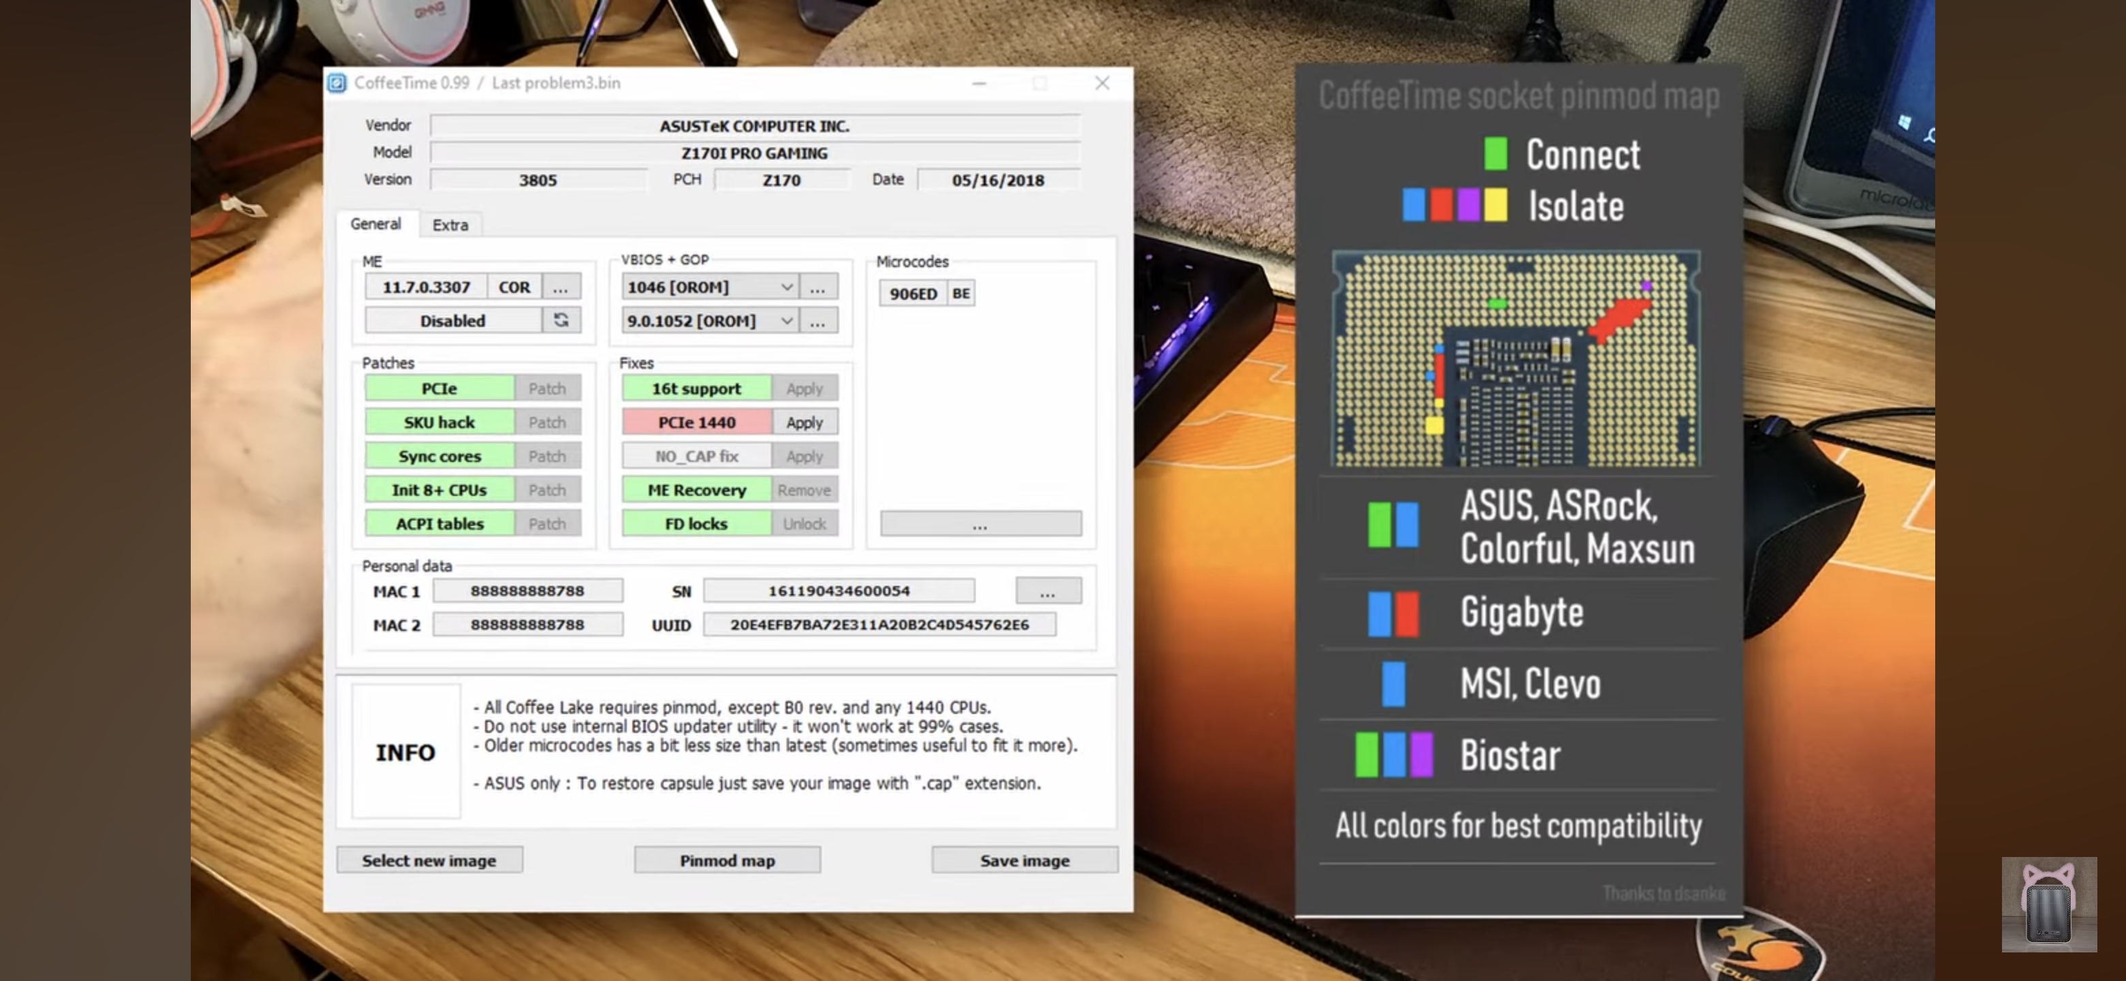Viewport: 2126px width, 981px height.
Task: Click Remove next to ME Recovery
Action: [x=805, y=489]
